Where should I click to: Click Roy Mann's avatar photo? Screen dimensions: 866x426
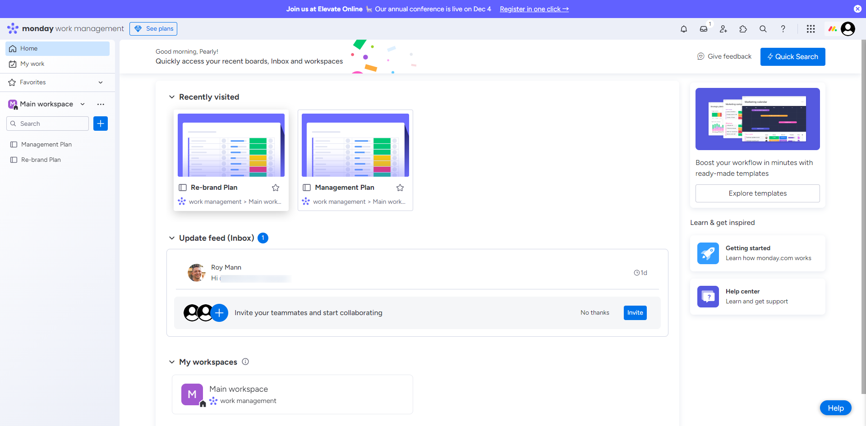coord(197,273)
